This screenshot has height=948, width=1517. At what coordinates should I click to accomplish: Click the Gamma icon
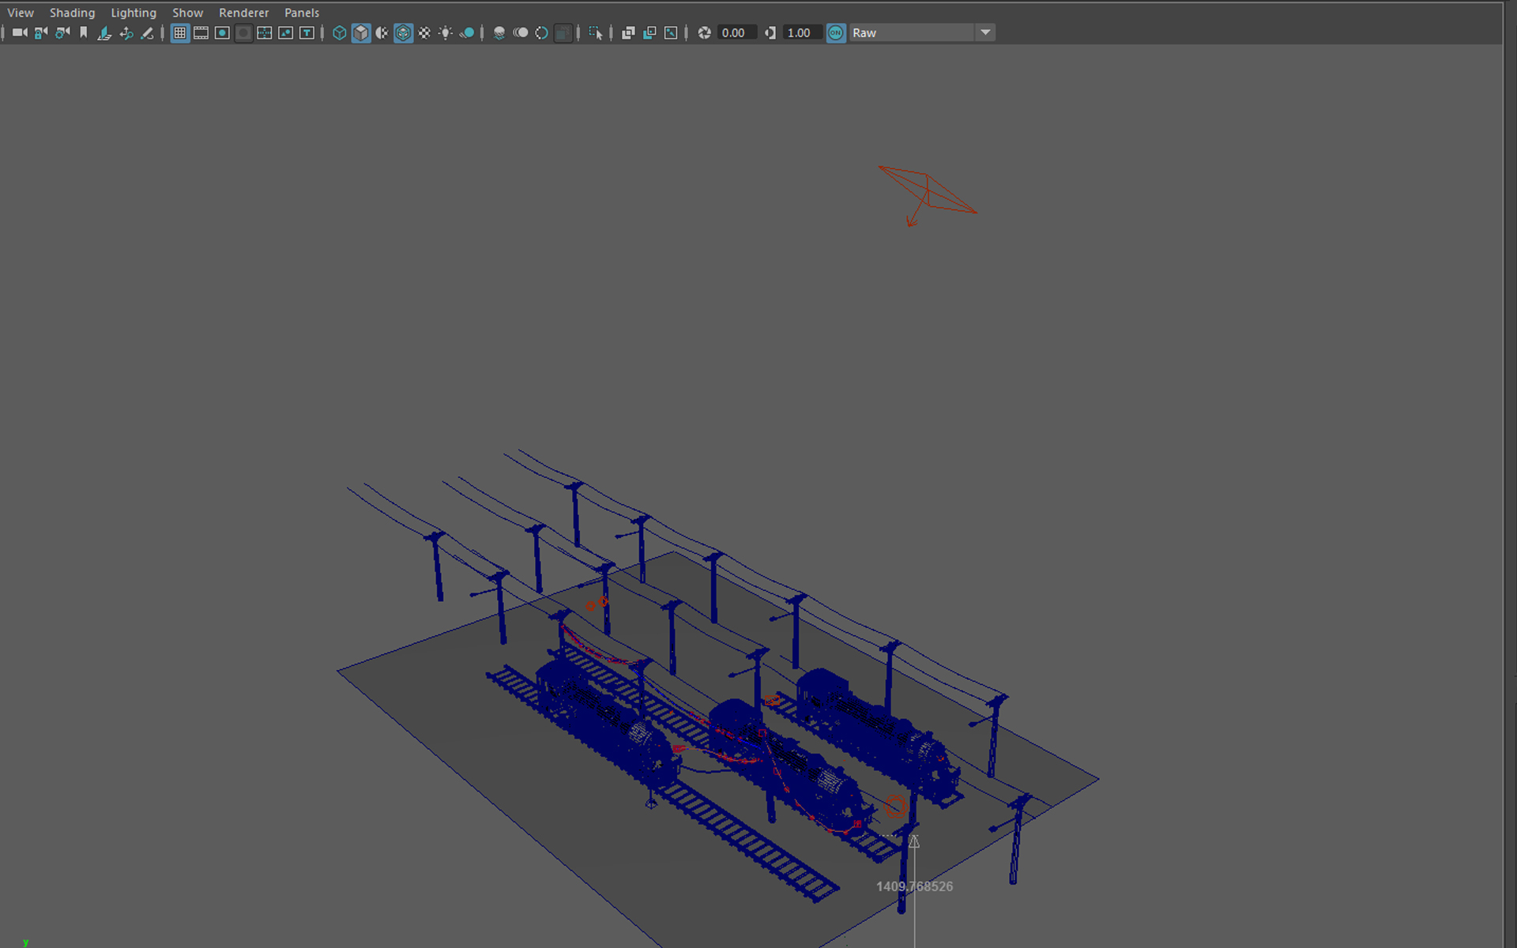click(770, 32)
